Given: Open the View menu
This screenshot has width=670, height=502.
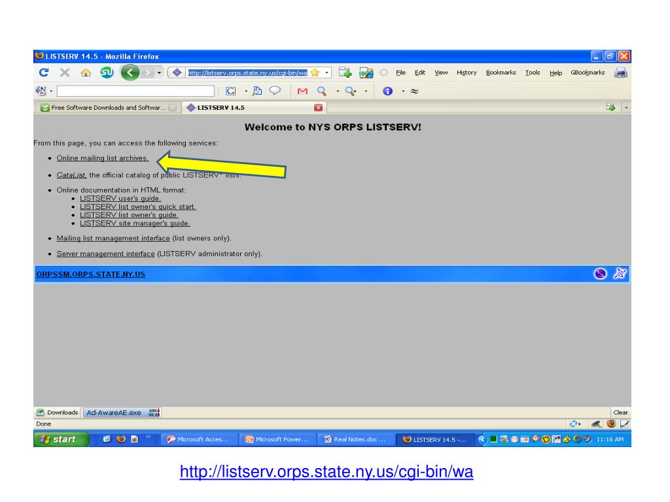Looking at the screenshot, I should (441, 73).
